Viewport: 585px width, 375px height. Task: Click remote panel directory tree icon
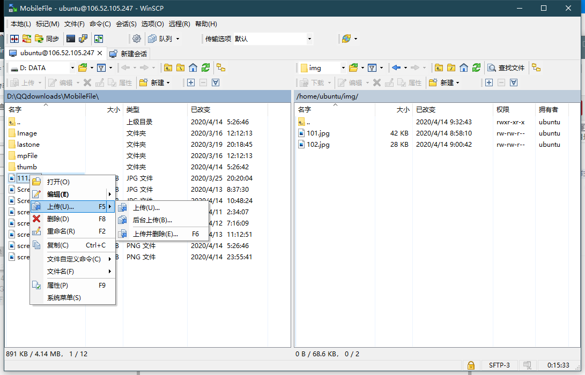536,68
